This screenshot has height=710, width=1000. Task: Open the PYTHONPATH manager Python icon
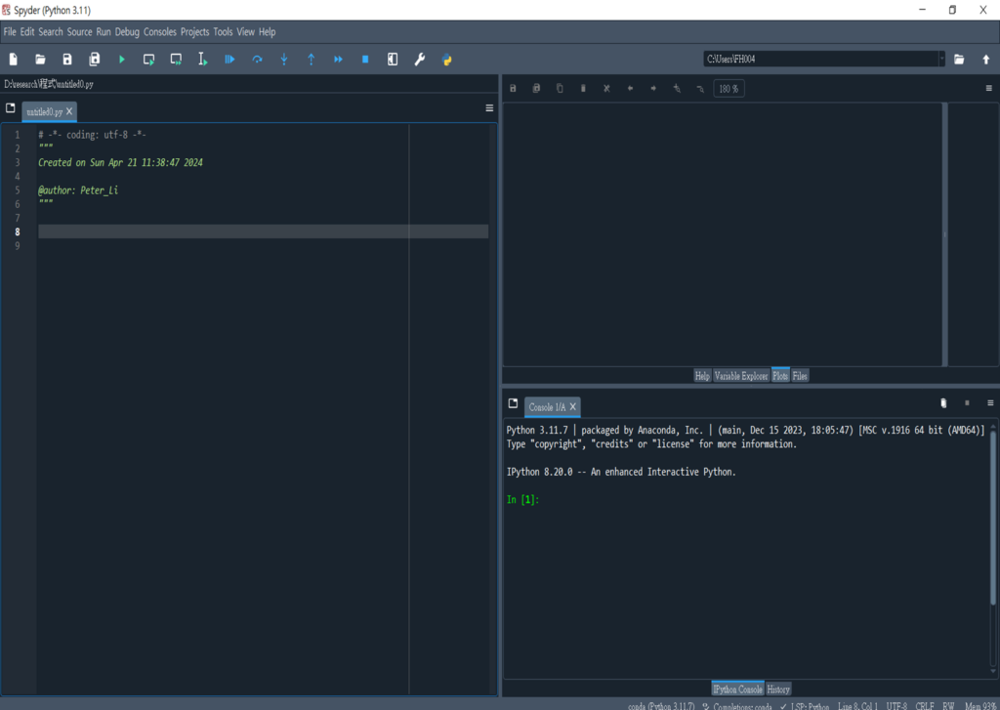(447, 60)
